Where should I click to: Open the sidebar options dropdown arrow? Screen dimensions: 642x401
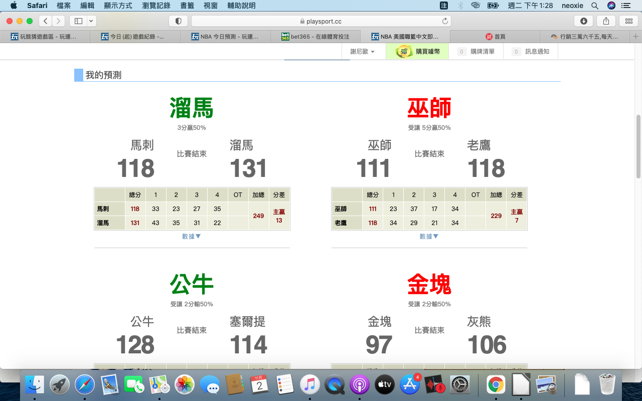point(91,21)
